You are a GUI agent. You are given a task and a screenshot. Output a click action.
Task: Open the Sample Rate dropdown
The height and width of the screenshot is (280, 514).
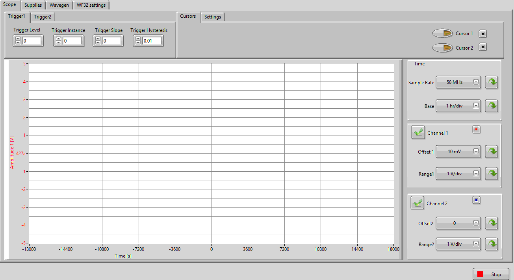tap(476, 82)
